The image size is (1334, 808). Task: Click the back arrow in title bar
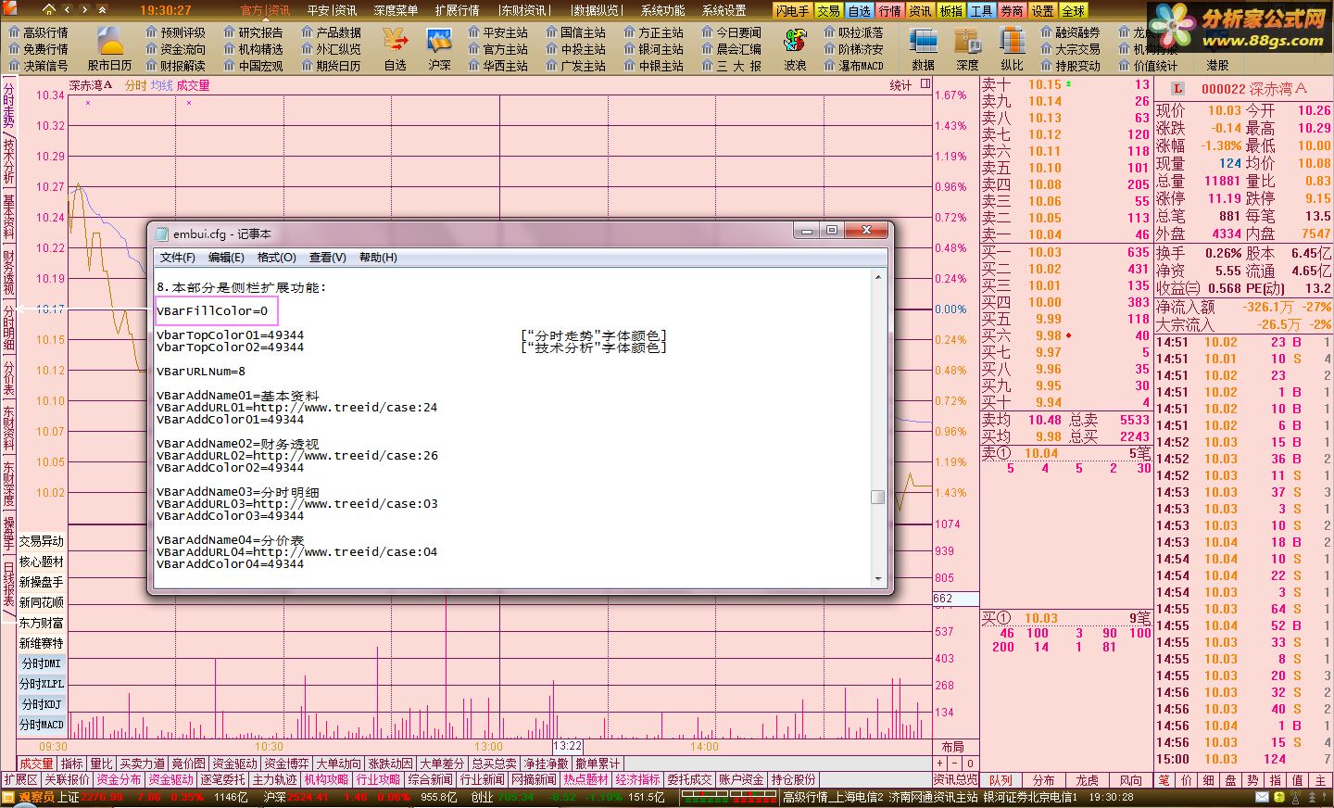pyautogui.click(x=67, y=9)
